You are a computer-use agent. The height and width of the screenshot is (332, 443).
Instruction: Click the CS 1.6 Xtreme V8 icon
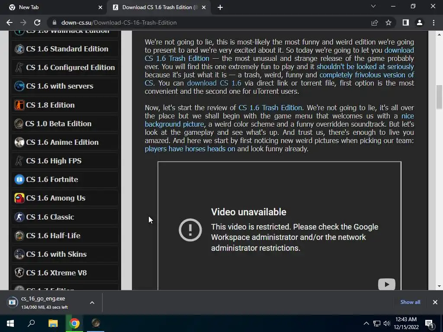[x=19, y=273]
